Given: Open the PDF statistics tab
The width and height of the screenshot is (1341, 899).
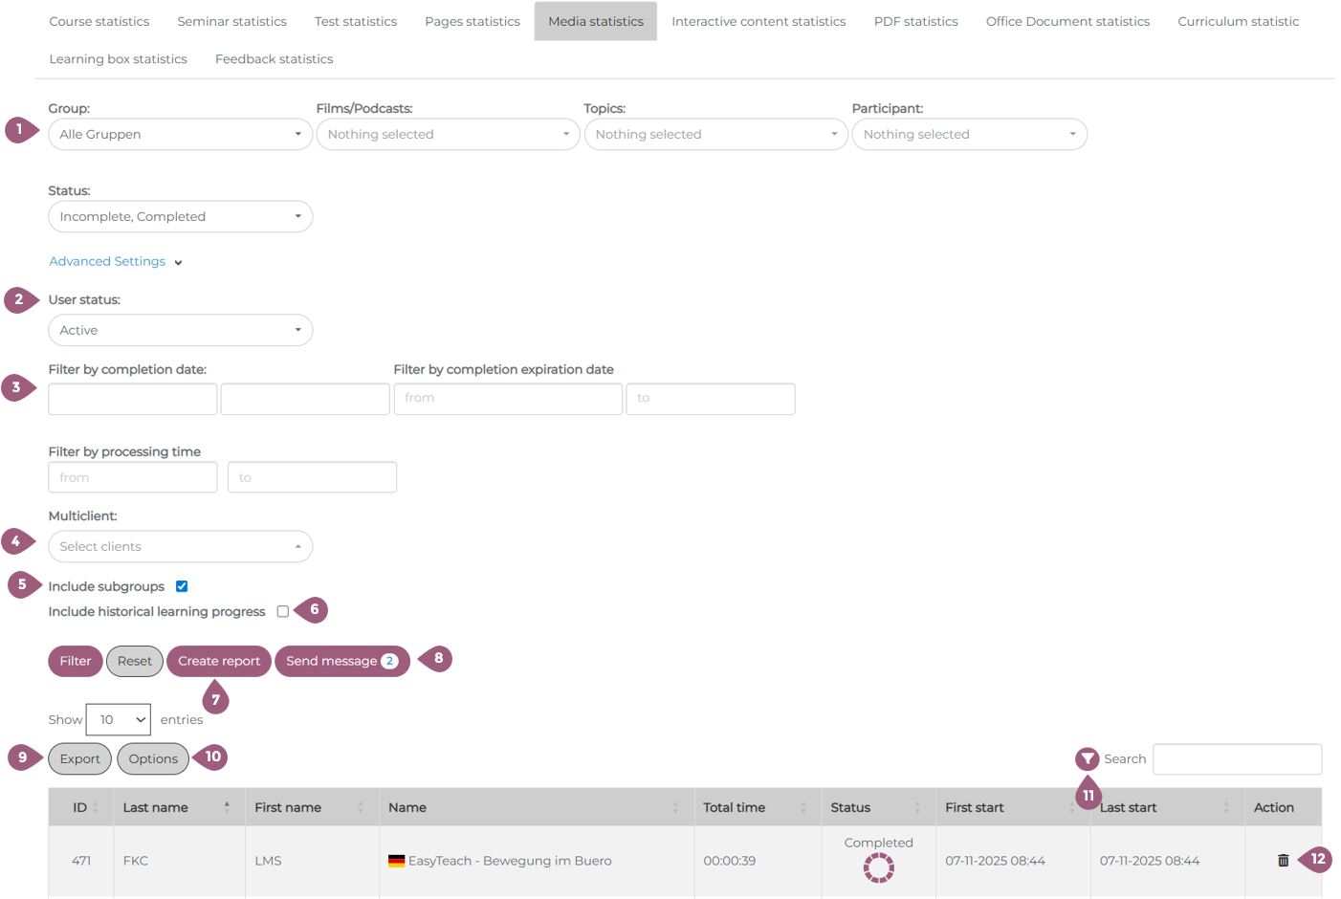Looking at the screenshot, I should click(915, 21).
